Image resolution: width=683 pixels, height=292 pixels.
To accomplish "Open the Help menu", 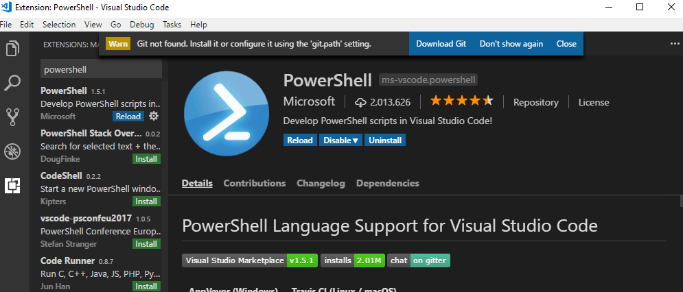I will coord(198,25).
